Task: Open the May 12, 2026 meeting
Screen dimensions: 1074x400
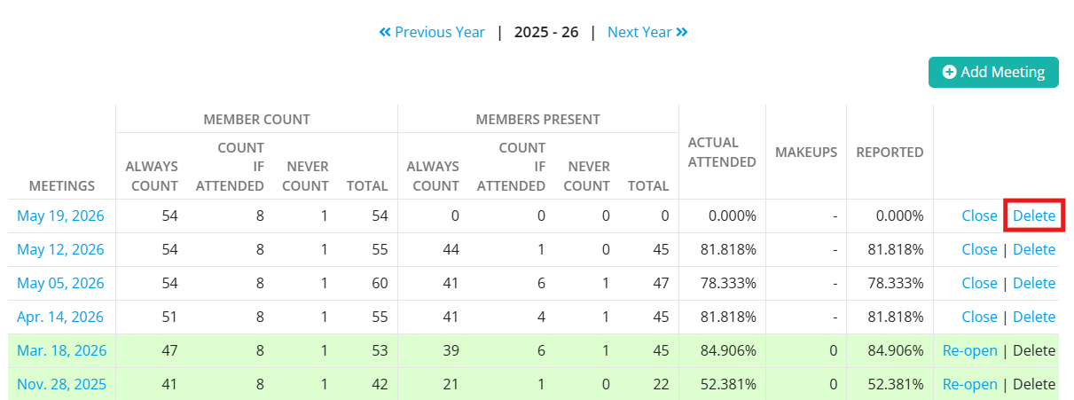Action: (x=60, y=249)
